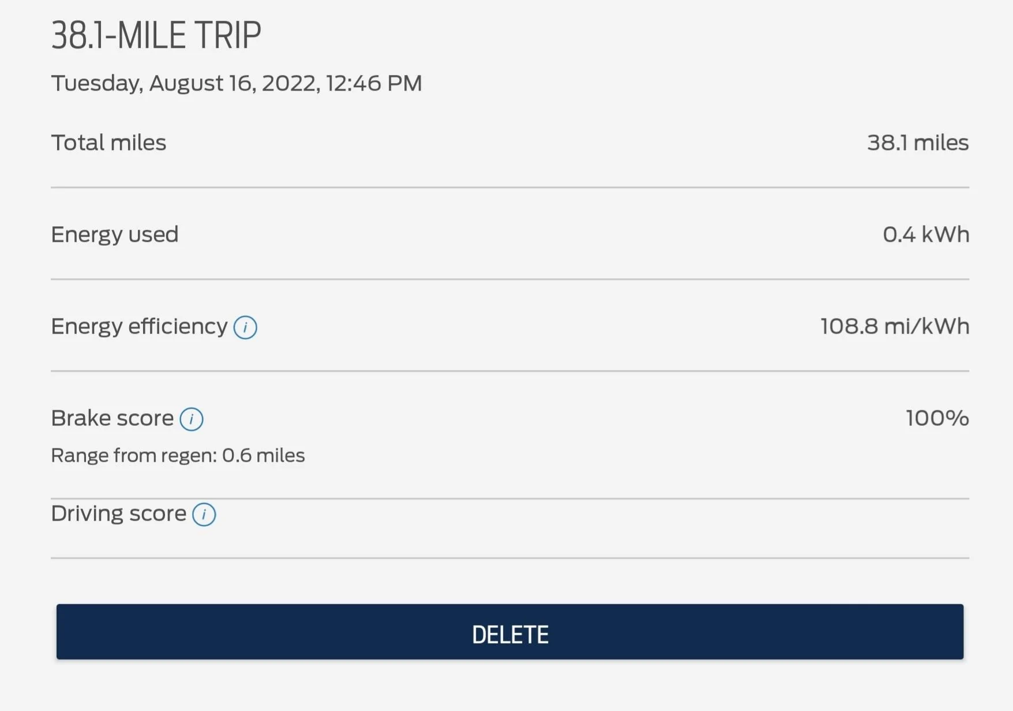Click the Range from regen text
This screenshot has width=1013, height=711.
[x=178, y=455]
